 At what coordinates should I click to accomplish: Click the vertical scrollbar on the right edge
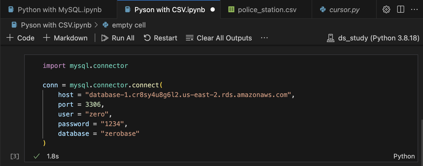(421, 140)
